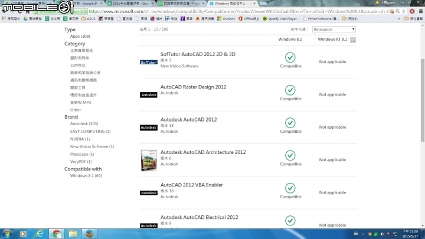Screen dimensions: 425x239
Task: Click the browser address bar URL
Action: pos(238,11)
